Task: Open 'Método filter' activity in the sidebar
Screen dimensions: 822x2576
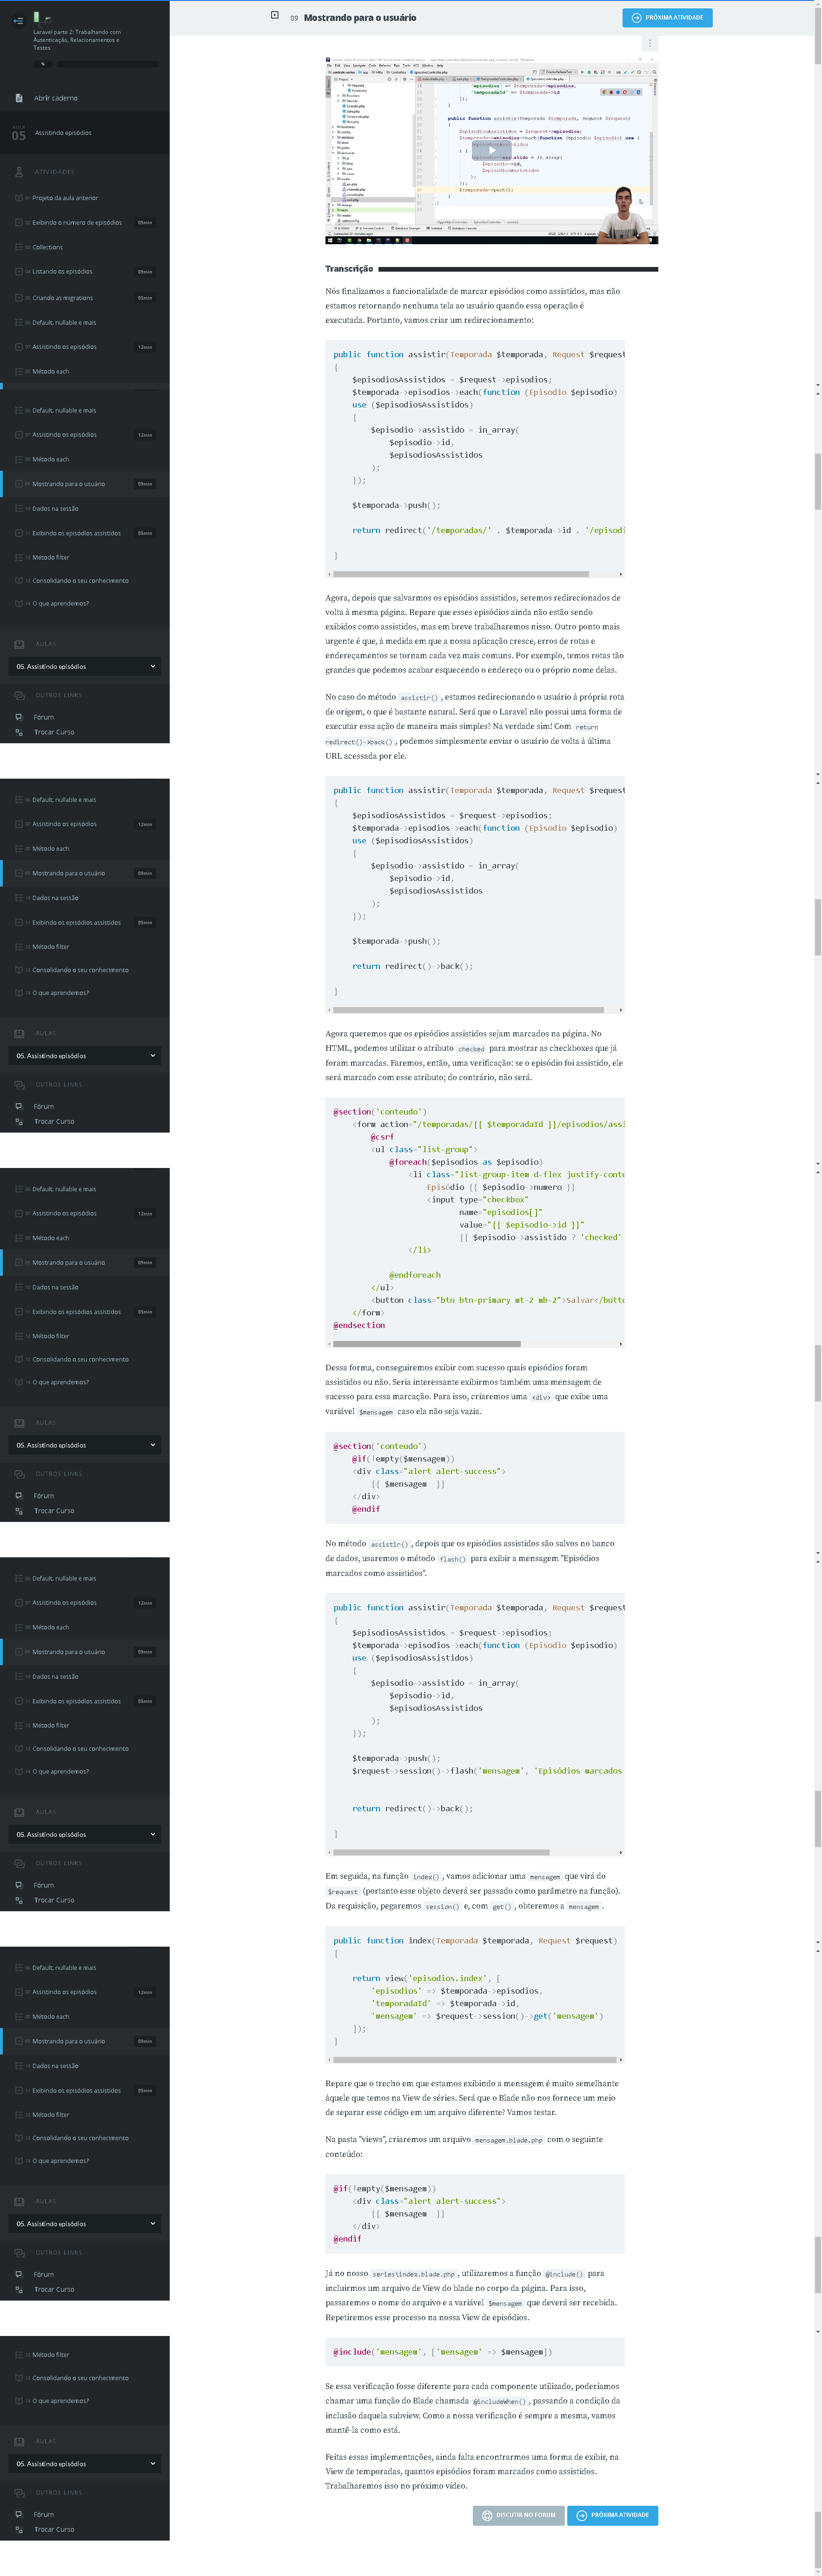Action: [x=51, y=557]
